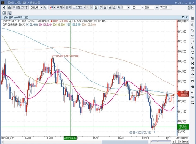Click the DOLLAR symbol input field
This screenshot has width=196, height=144.
(x=35, y=7)
